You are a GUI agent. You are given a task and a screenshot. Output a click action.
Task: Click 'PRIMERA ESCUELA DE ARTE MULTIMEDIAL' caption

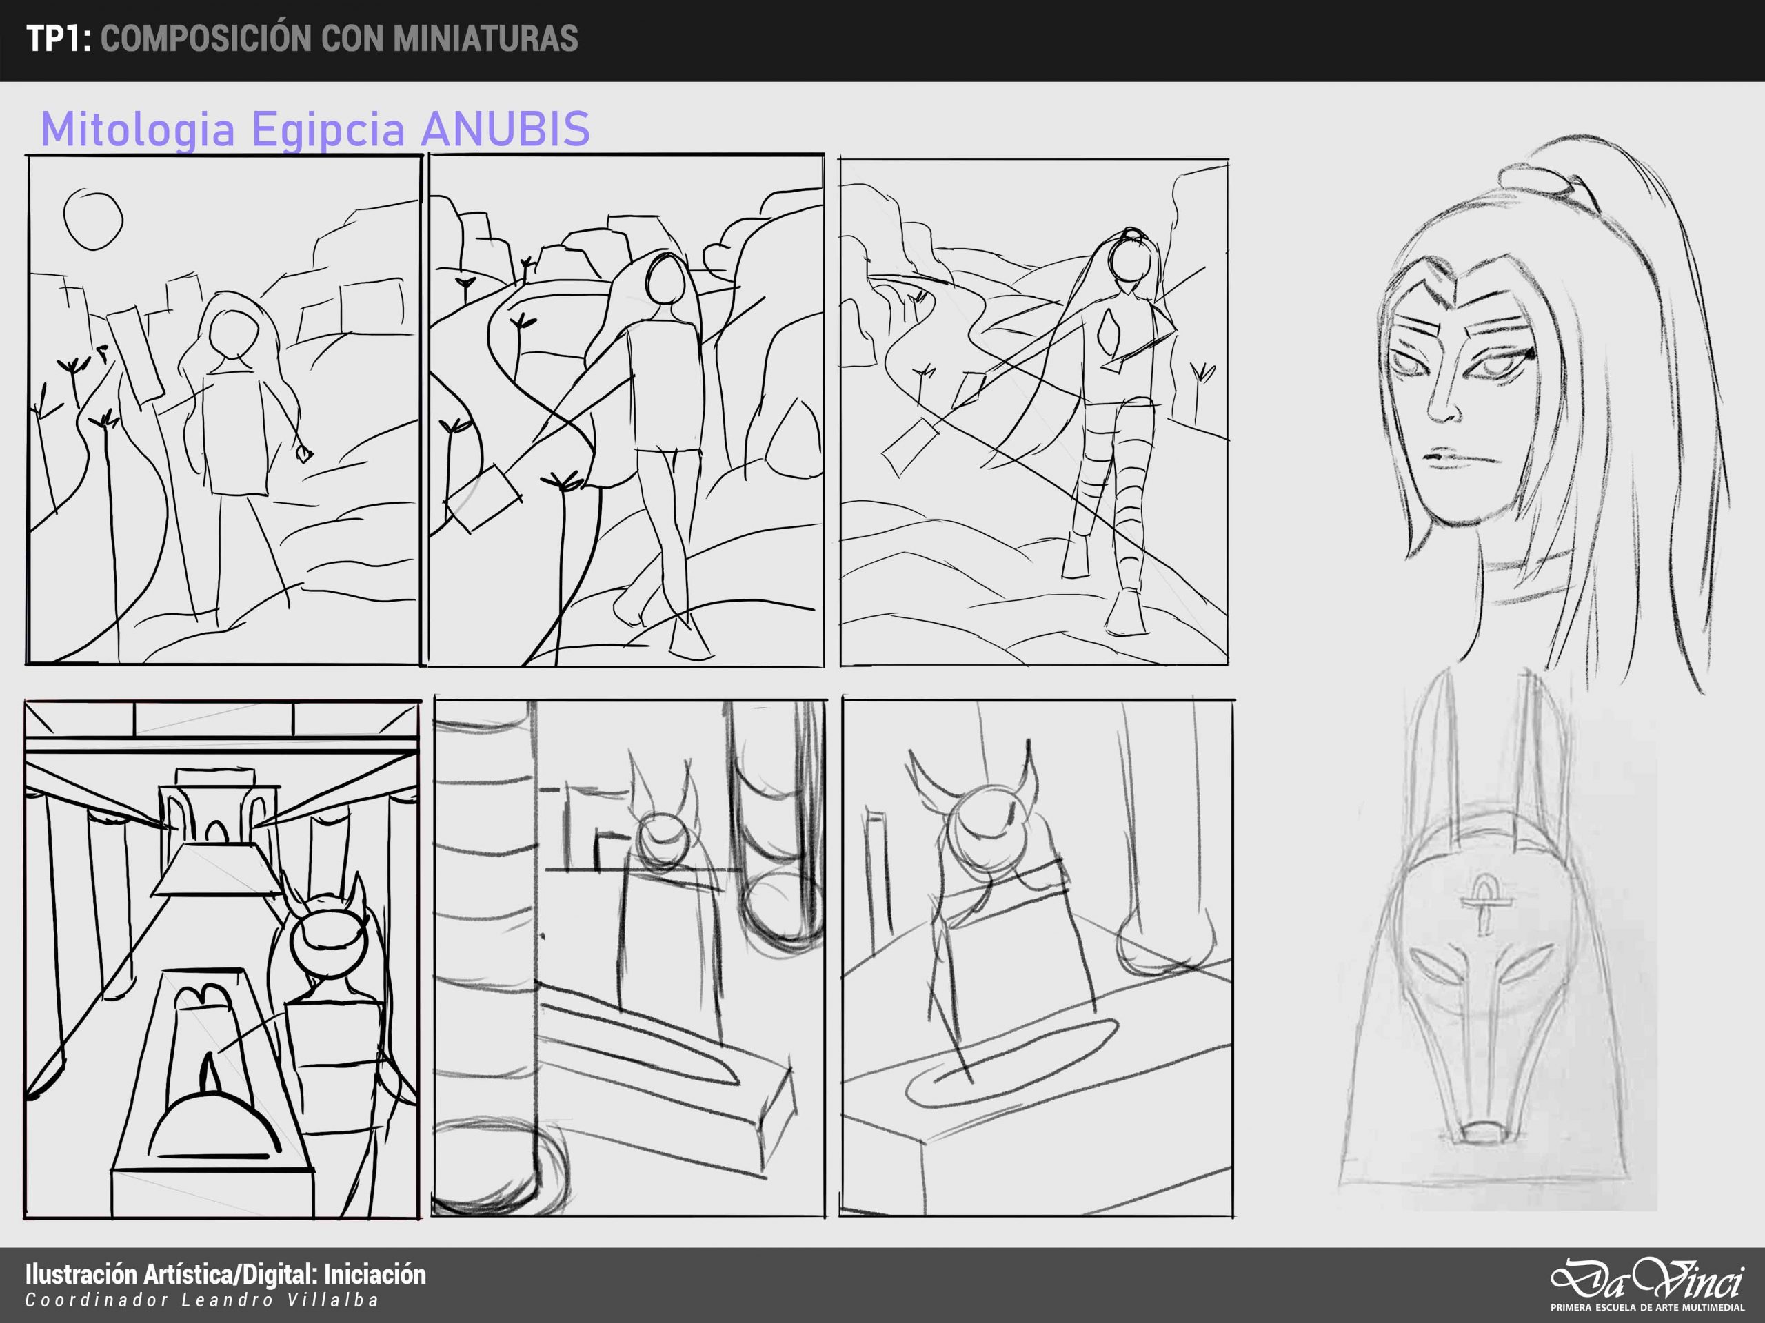[x=1646, y=1309]
